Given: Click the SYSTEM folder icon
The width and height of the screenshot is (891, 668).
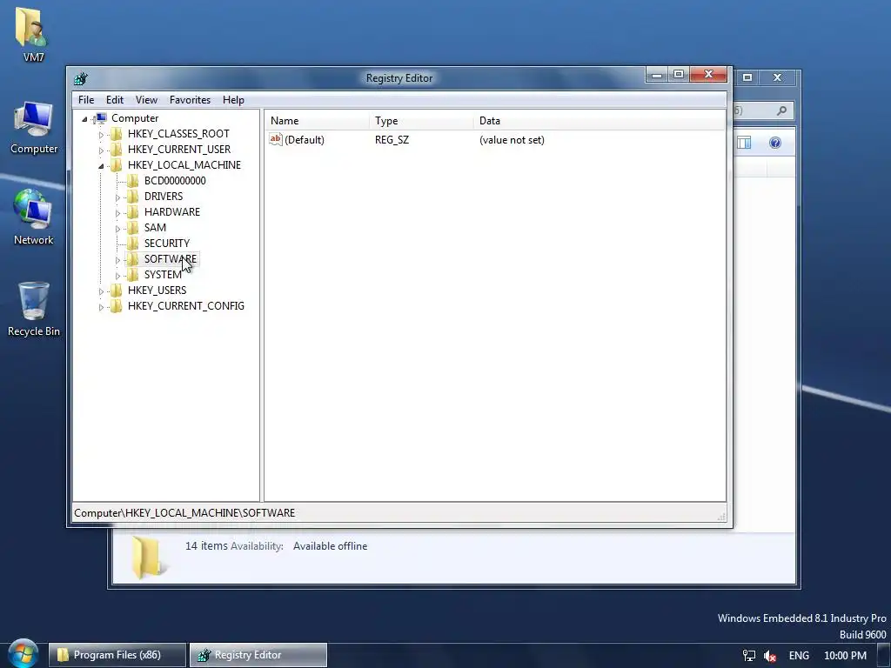Looking at the screenshot, I should (132, 274).
